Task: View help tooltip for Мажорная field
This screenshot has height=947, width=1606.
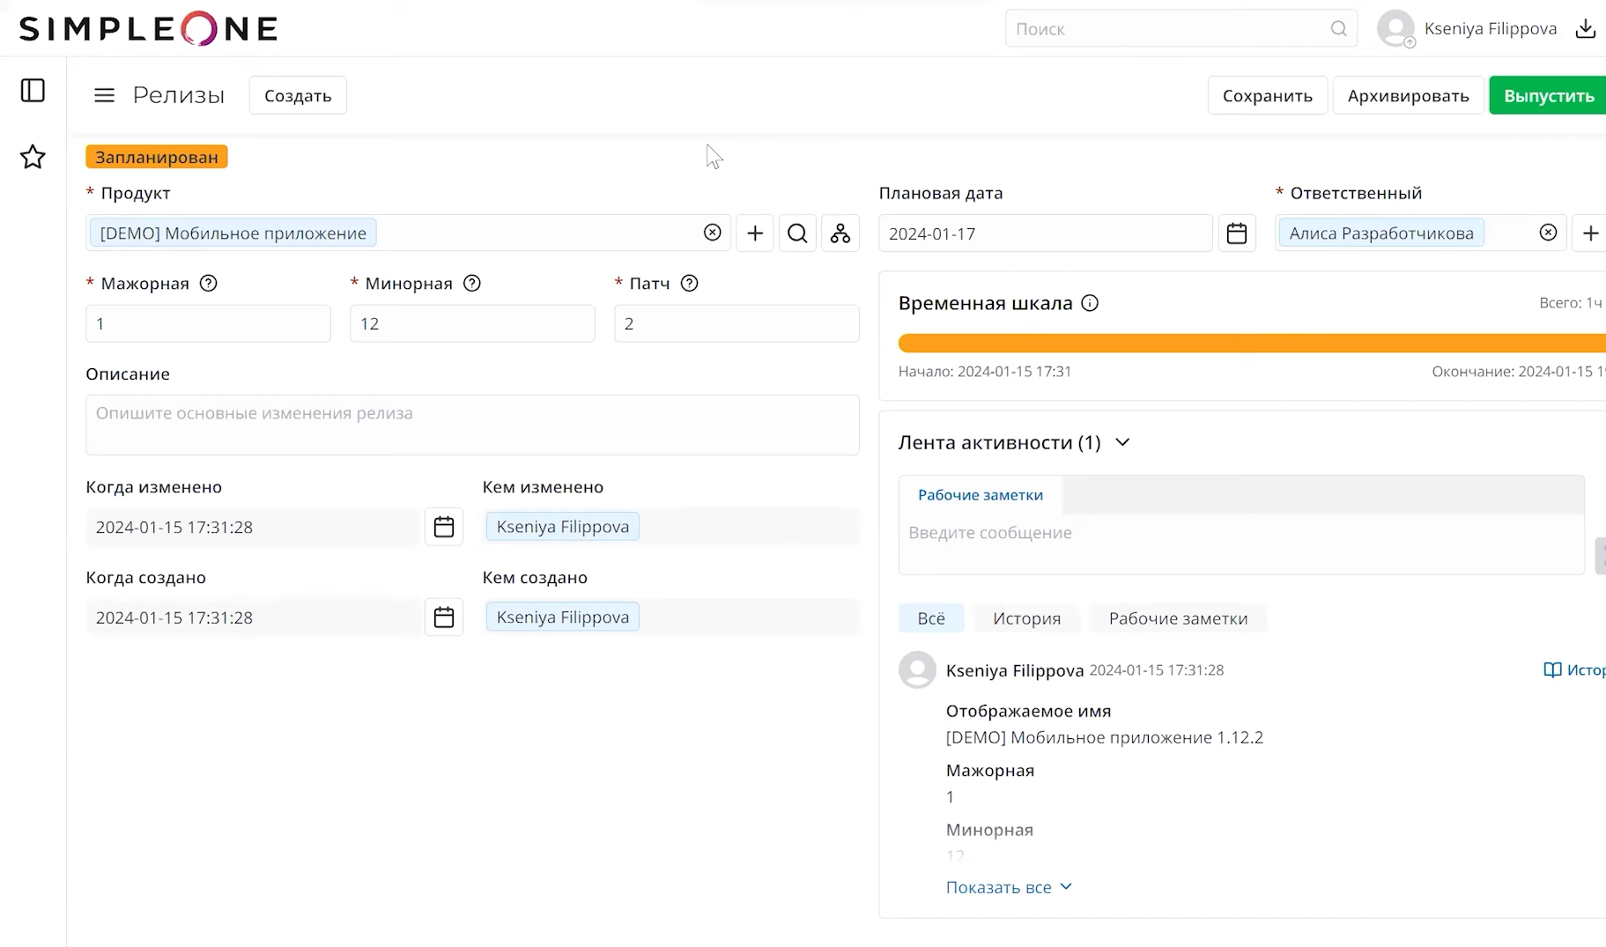Action: coord(209,283)
